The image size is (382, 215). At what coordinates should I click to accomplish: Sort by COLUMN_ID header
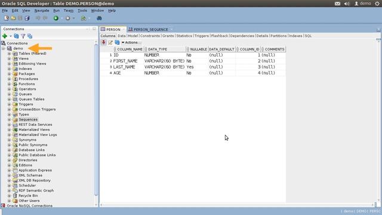(x=248, y=49)
